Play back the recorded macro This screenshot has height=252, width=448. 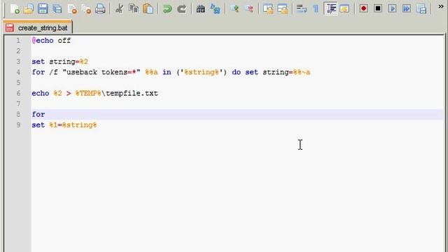pos(392,9)
